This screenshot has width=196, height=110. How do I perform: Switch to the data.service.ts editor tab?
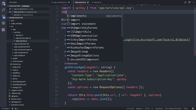[81, 2]
